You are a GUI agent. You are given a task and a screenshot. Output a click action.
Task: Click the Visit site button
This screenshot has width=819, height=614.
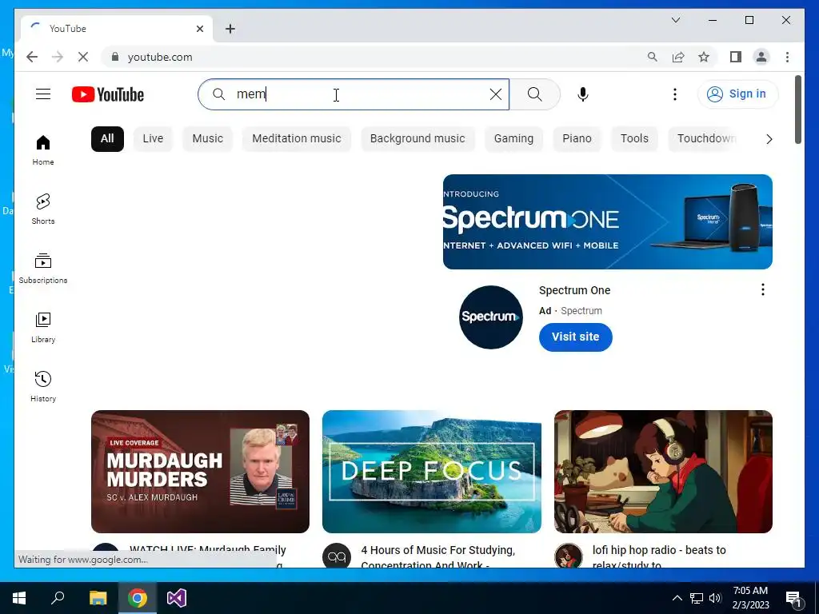(x=575, y=337)
